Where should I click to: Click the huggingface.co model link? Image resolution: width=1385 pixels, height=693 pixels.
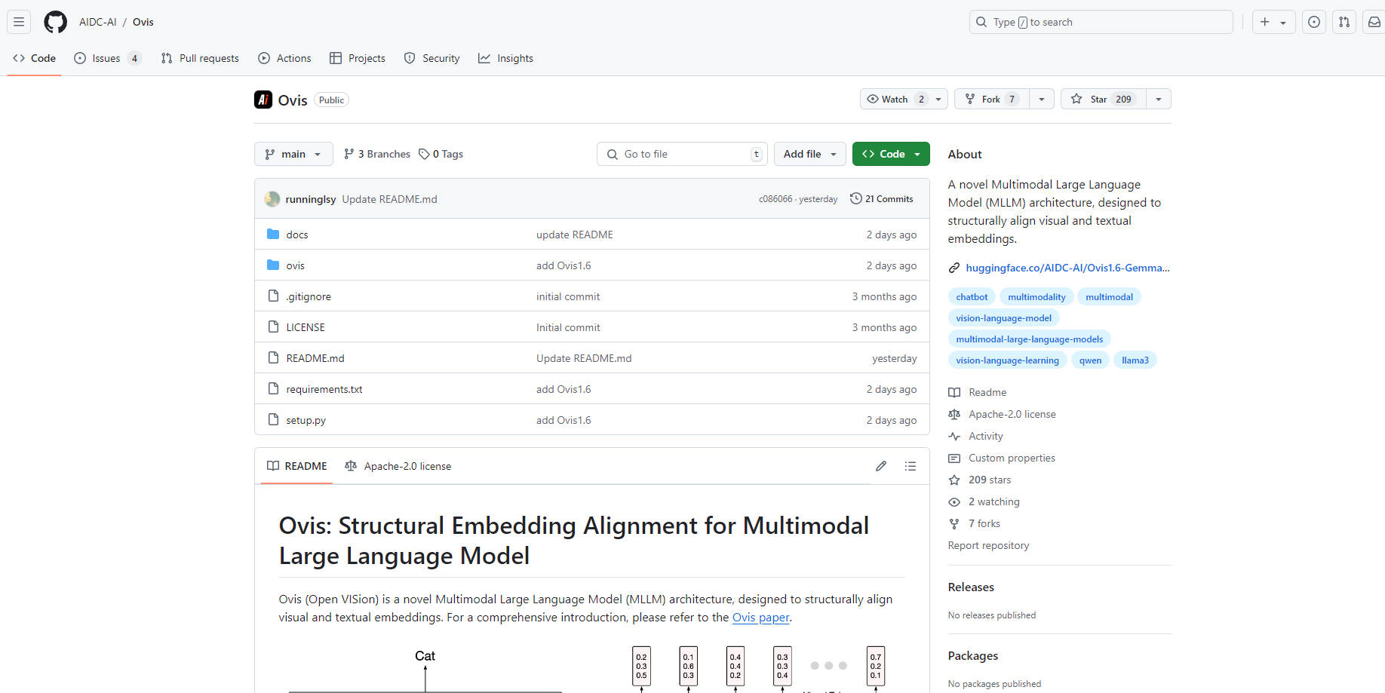tap(1067, 268)
